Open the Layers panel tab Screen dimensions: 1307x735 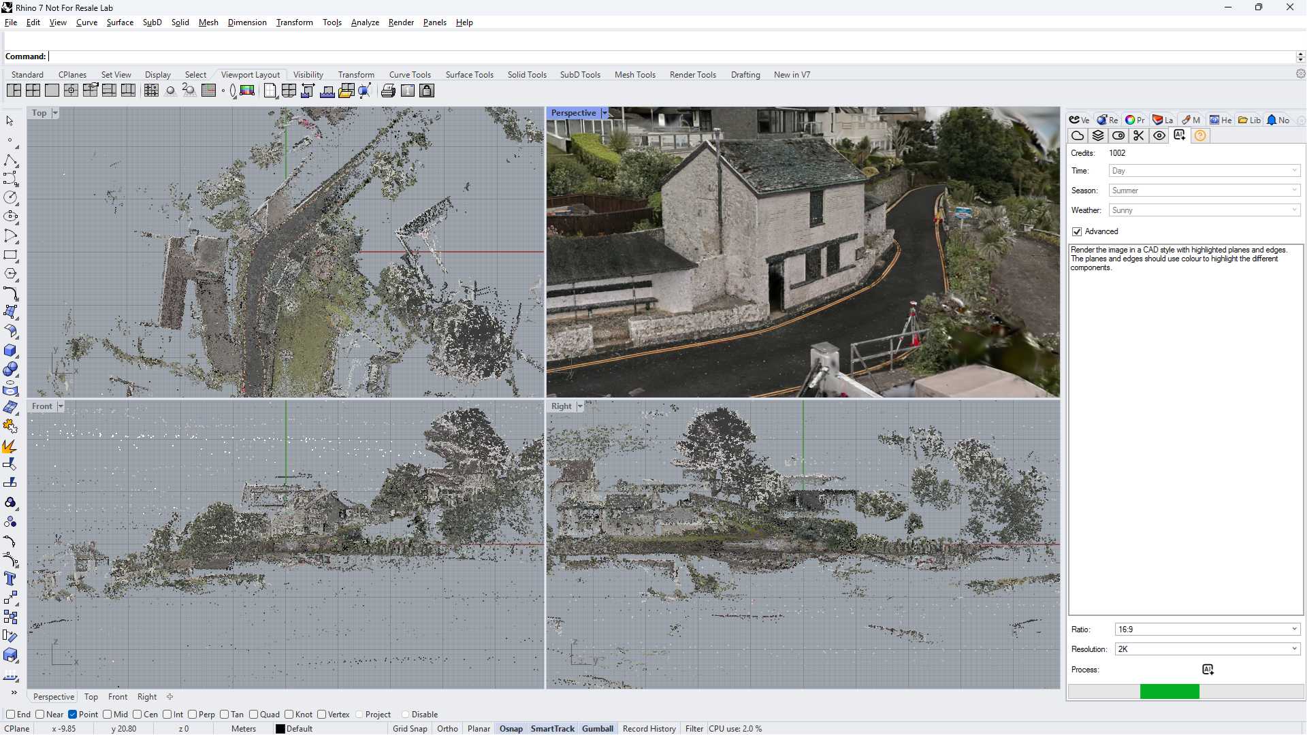(1163, 120)
